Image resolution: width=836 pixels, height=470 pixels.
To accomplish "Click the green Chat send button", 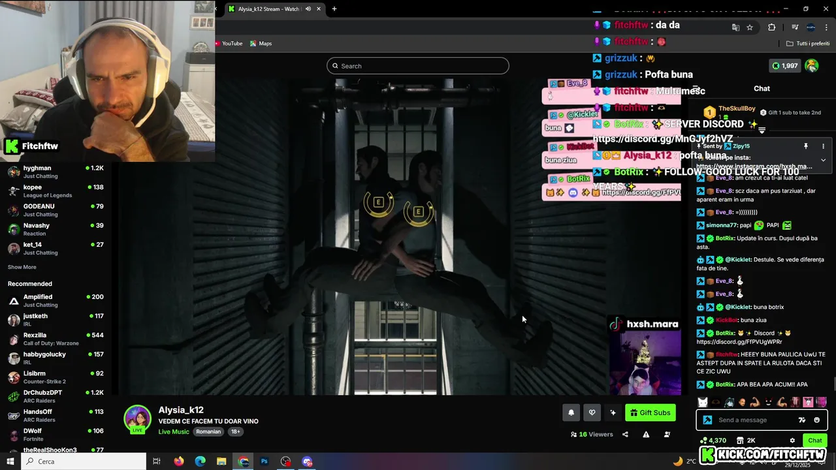I will point(814,441).
